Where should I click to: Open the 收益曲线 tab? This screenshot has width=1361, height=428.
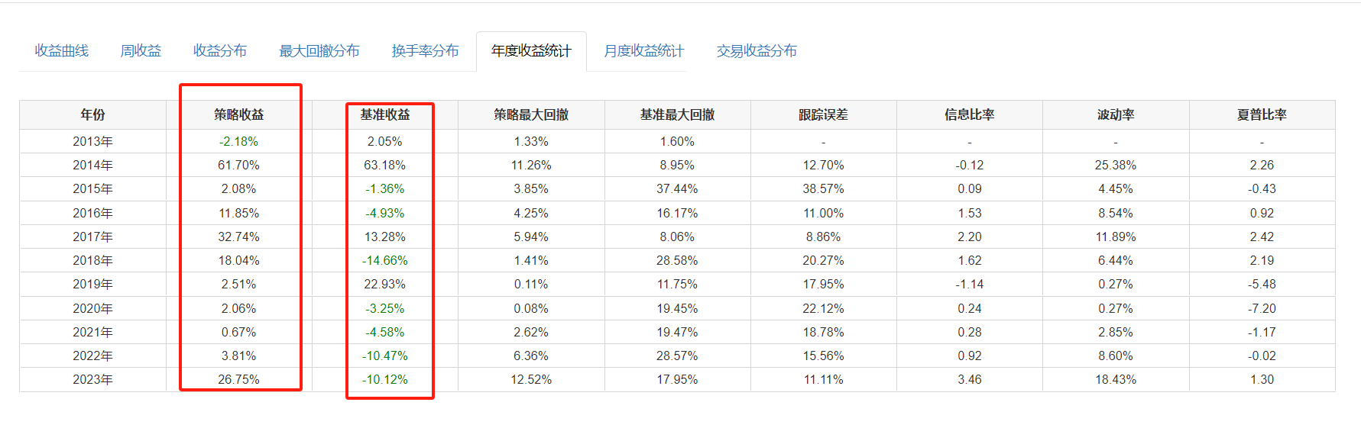[x=62, y=51]
